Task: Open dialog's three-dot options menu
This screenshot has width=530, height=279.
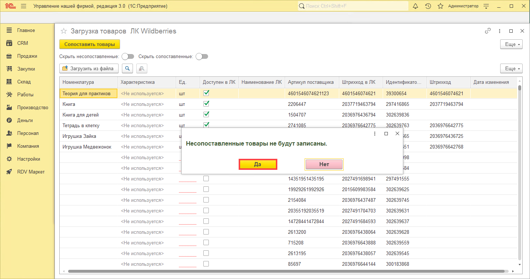Action: coord(375,133)
